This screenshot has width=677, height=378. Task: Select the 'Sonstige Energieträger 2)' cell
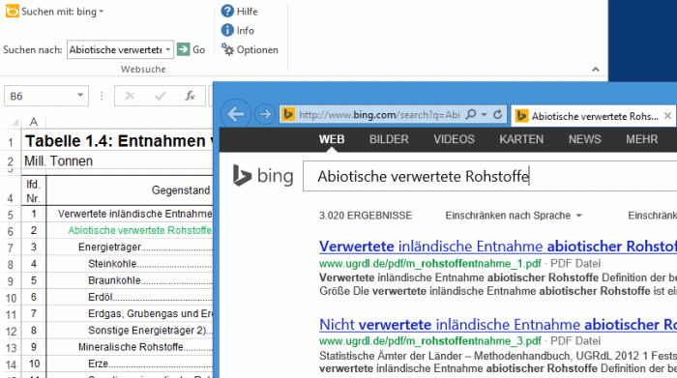tap(130, 331)
